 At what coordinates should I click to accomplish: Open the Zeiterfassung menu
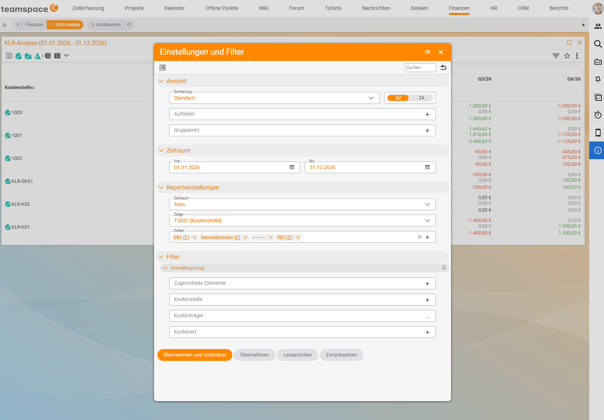(x=88, y=8)
